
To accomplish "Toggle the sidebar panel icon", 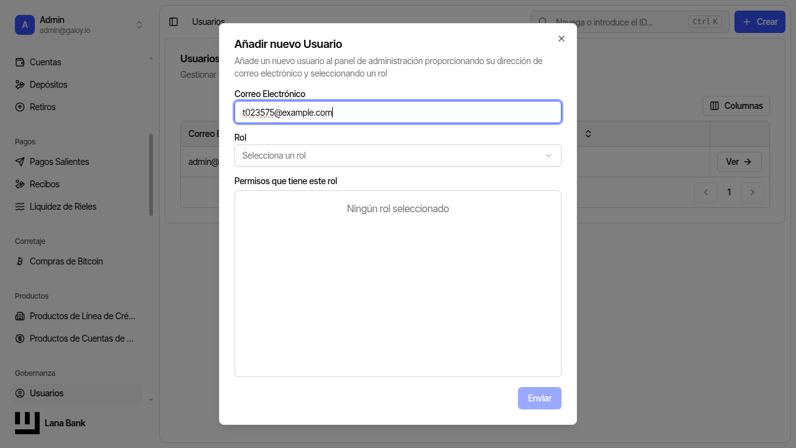I will [x=174, y=22].
